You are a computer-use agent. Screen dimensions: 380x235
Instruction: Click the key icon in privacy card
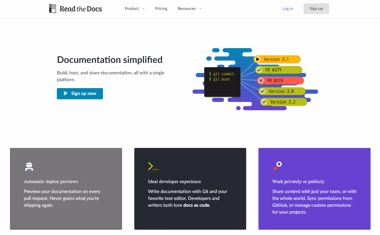click(x=278, y=166)
